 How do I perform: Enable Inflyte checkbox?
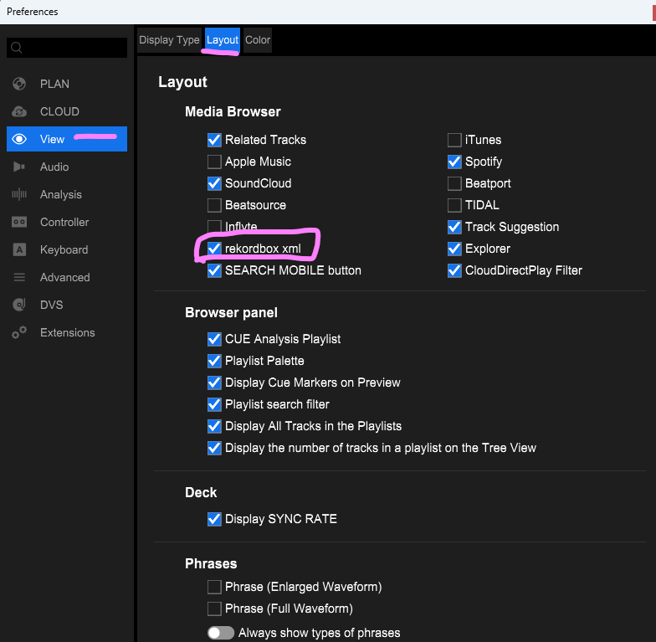(214, 226)
